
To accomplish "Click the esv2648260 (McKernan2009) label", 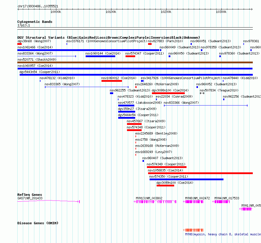I will (x=157, y=84).
